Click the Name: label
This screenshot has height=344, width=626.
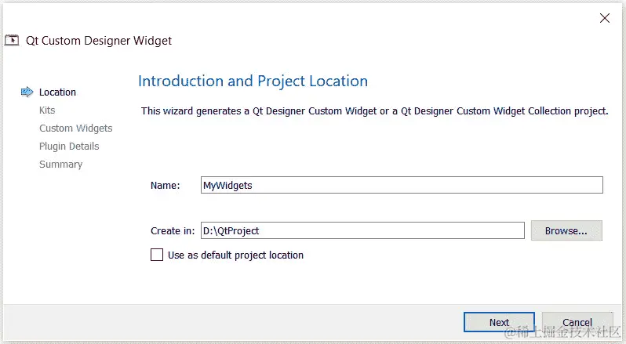[166, 186]
